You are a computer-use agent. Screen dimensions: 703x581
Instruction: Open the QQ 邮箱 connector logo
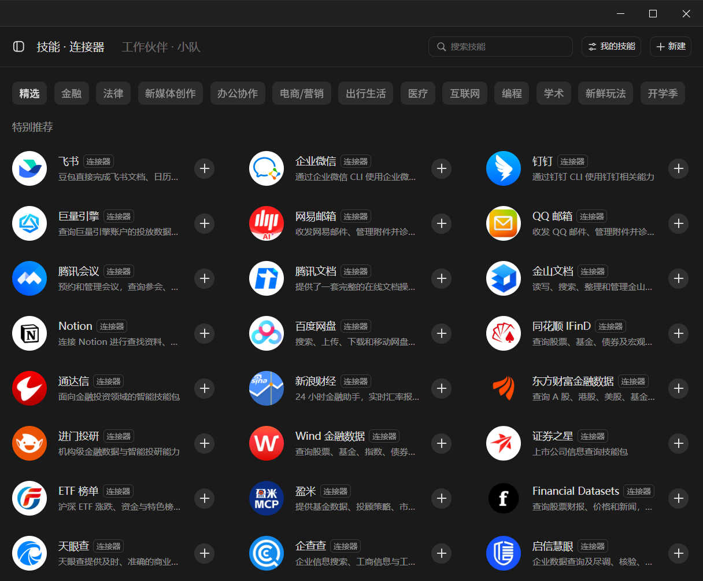pos(504,223)
